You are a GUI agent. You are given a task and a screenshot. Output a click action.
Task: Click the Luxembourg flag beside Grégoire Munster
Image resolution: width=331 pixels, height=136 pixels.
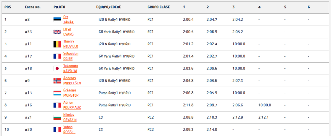coord(57,93)
